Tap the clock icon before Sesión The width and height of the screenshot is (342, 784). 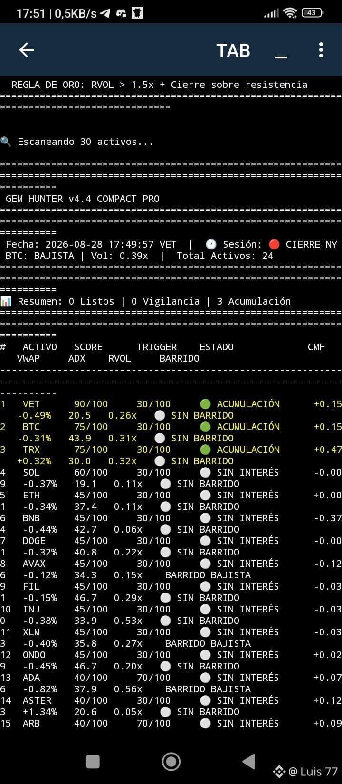click(211, 244)
